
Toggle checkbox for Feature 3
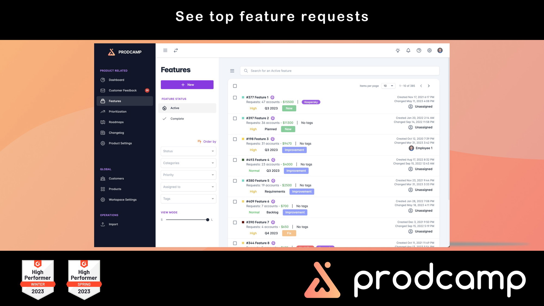[235, 139]
